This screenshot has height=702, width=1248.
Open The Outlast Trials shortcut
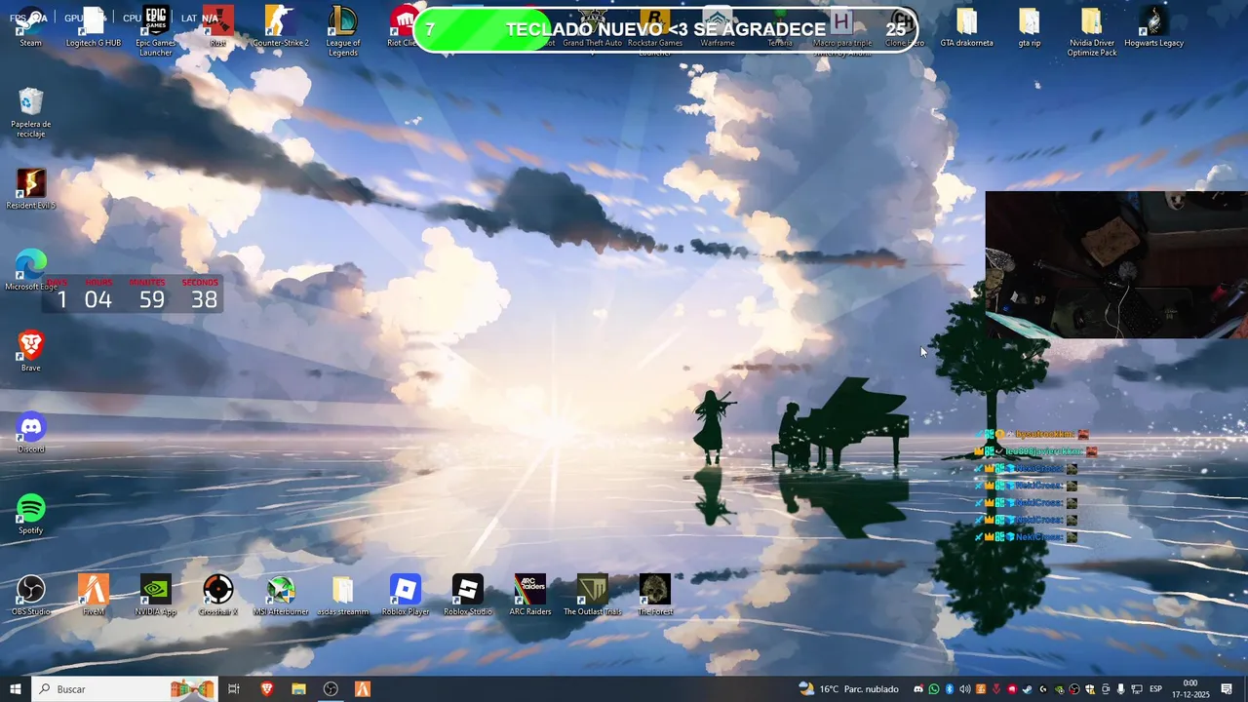click(x=593, y=596)
